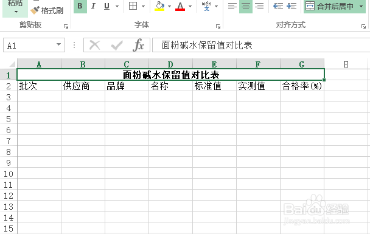Click cell containing 品牌
This screenshot has height=234, width=370.
tap(127, 86)
